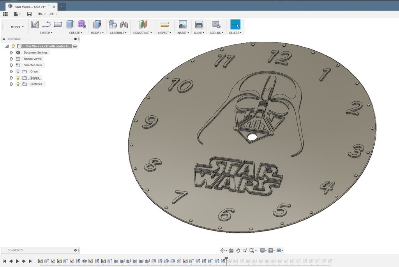
Task: Play the timeline history
Action: click(18, 261)
